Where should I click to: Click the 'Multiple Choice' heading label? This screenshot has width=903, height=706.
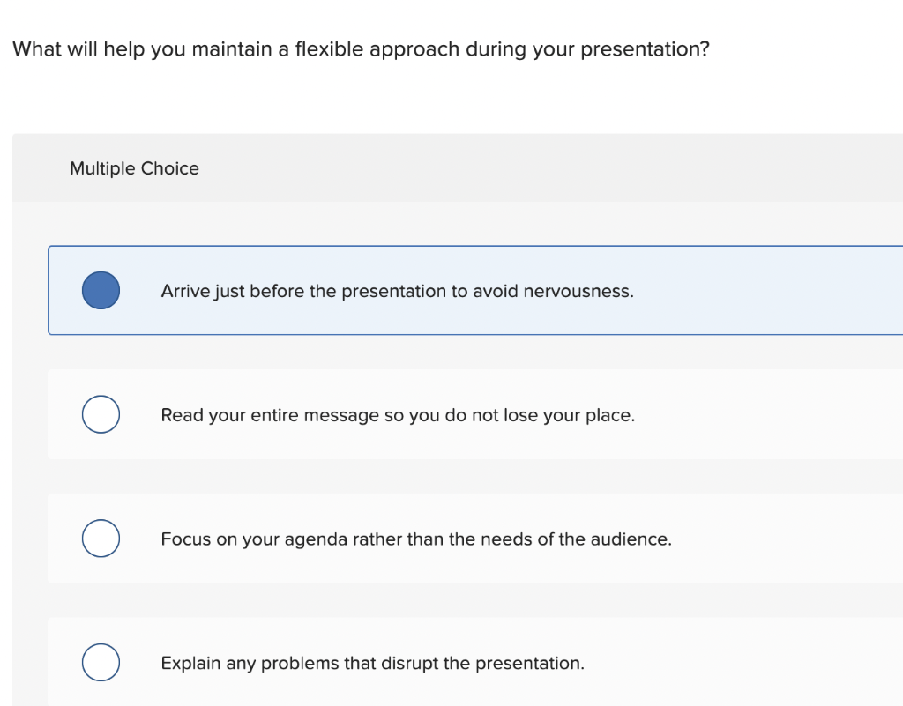(x=134, y=168)
